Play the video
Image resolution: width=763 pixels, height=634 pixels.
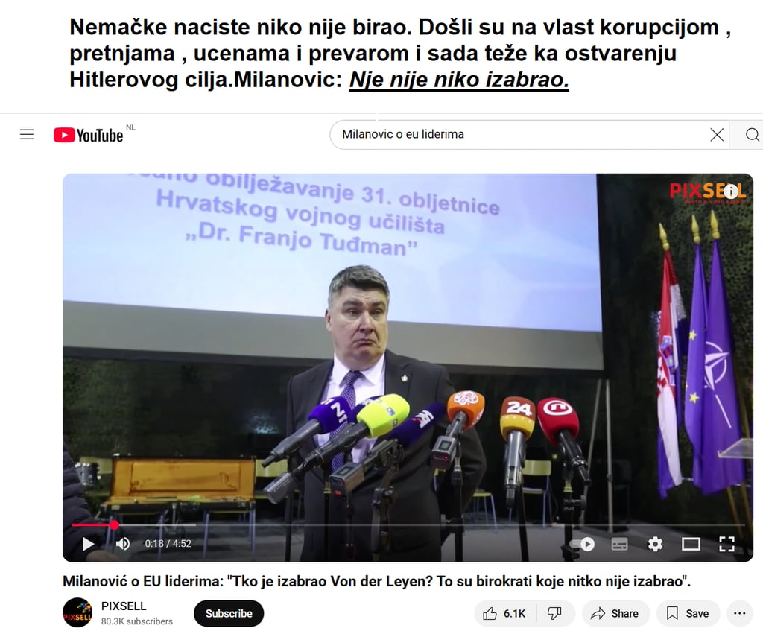[x=89, y=544]
